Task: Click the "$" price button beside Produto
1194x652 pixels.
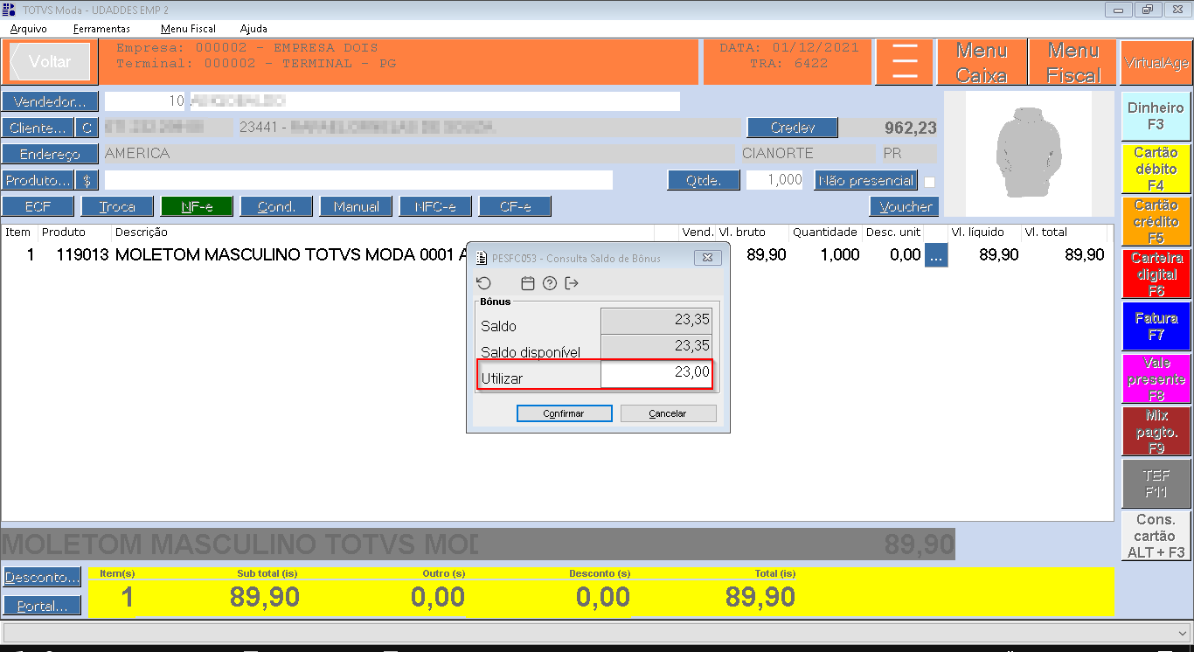Action: (x=87, y=181)
